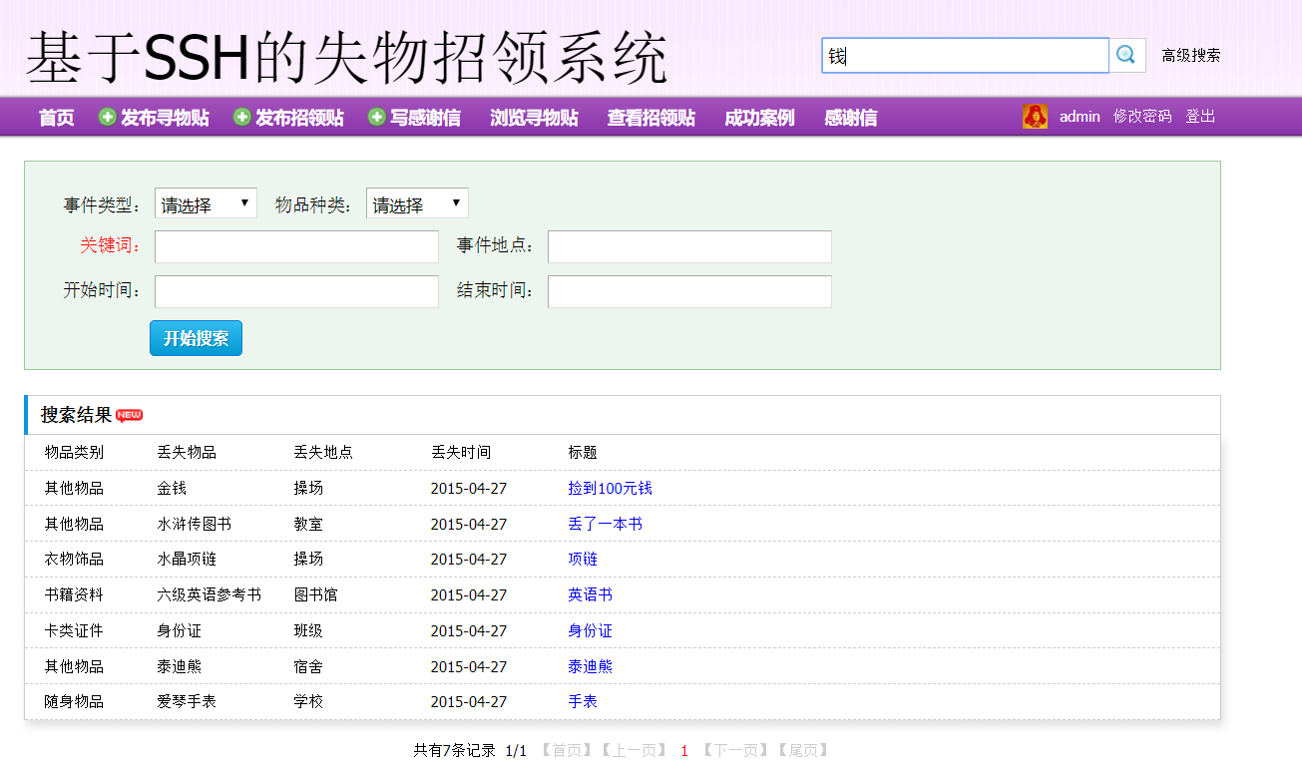Viewport: 1302px width, 777px height.
Task: Click the green plus icon beside 写感谢信
Action: pos(376,116)
